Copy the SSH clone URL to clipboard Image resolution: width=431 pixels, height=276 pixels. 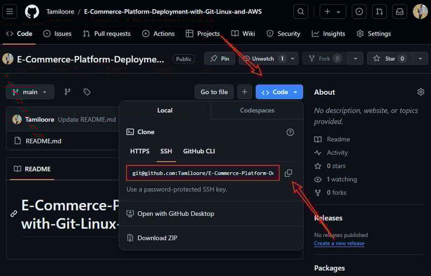tap(288, 173)
